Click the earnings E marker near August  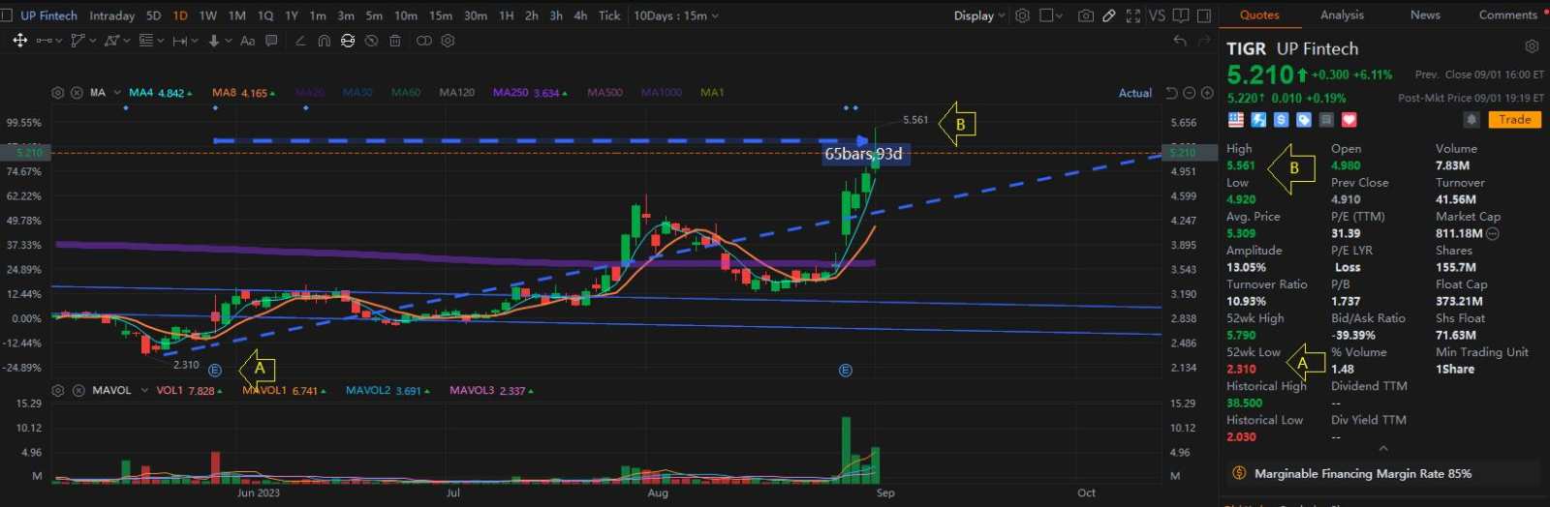coord(846,371)
